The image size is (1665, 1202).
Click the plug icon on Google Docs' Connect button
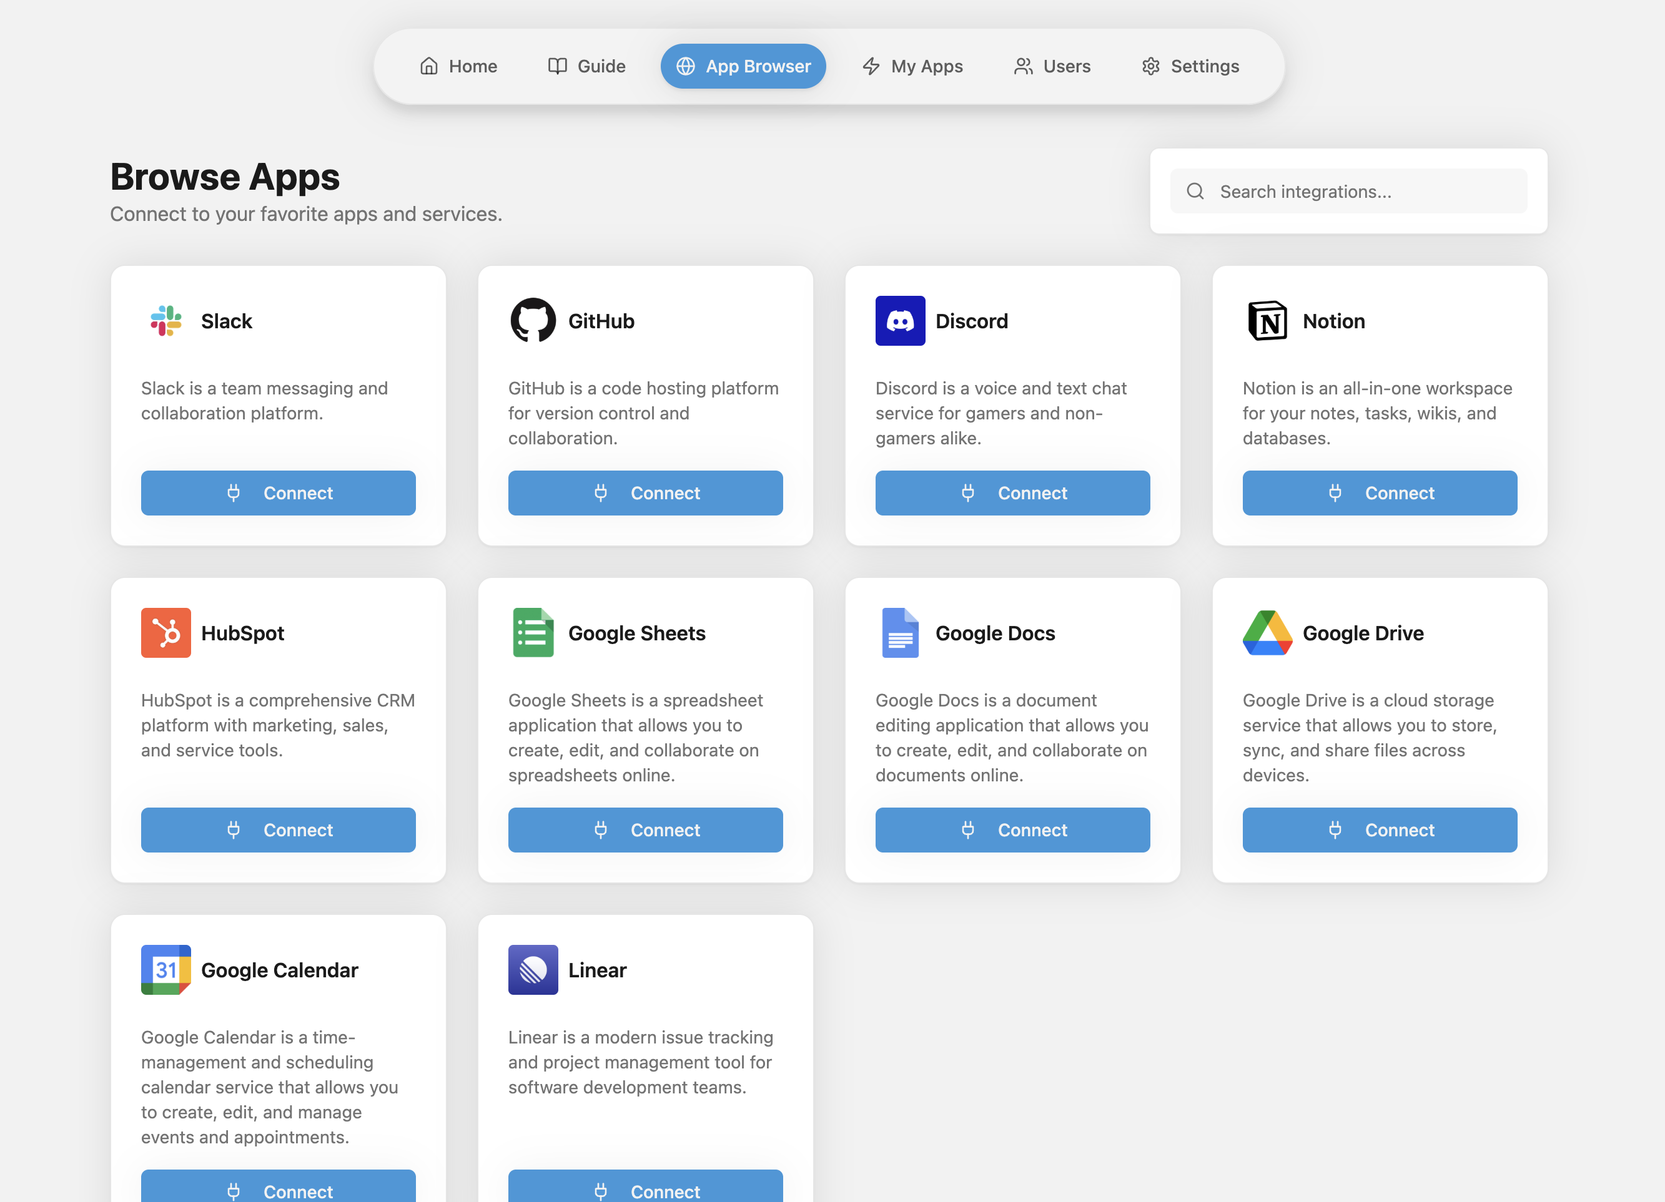coord(967,830)
